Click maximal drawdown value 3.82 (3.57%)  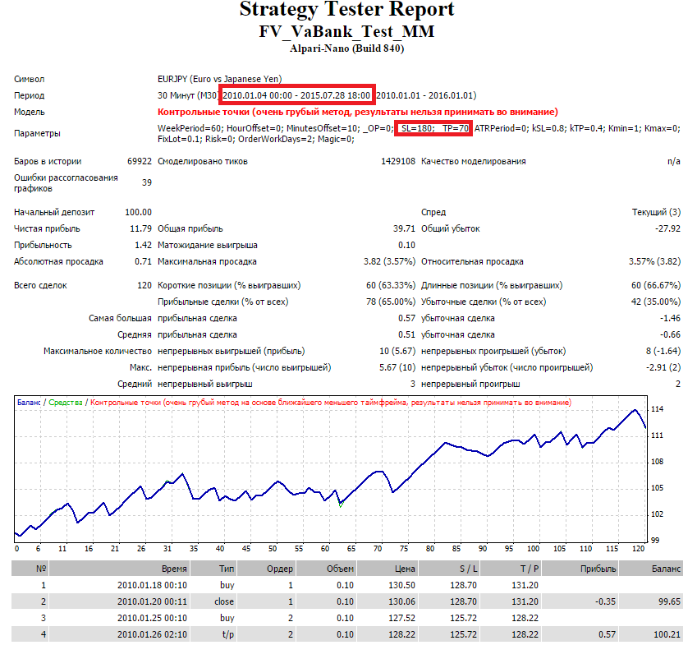click(x=389, y=261)
